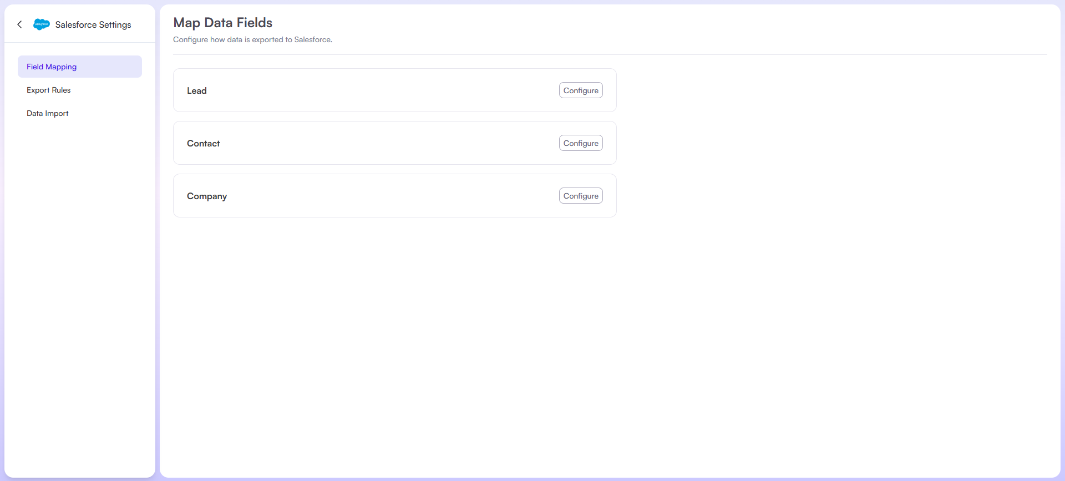The image size is (1065, 481).
Task: Click the divider line below page description
Action: pyautogui.click(x=610, y=54)
